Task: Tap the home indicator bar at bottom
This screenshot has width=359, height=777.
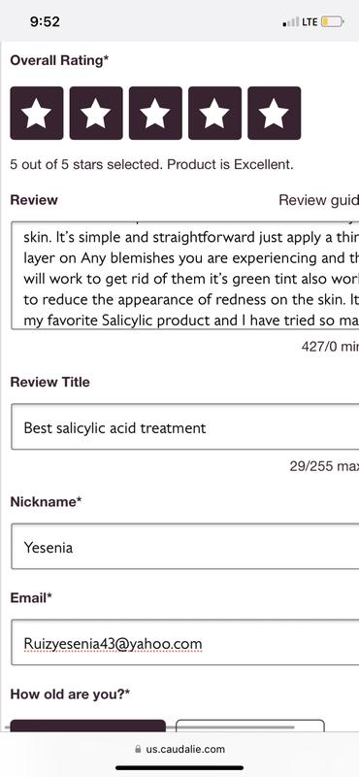Action: pos(179,767)
